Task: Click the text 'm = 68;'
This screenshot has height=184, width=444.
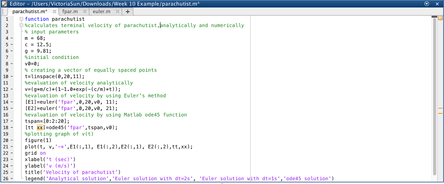Action: 35,38
